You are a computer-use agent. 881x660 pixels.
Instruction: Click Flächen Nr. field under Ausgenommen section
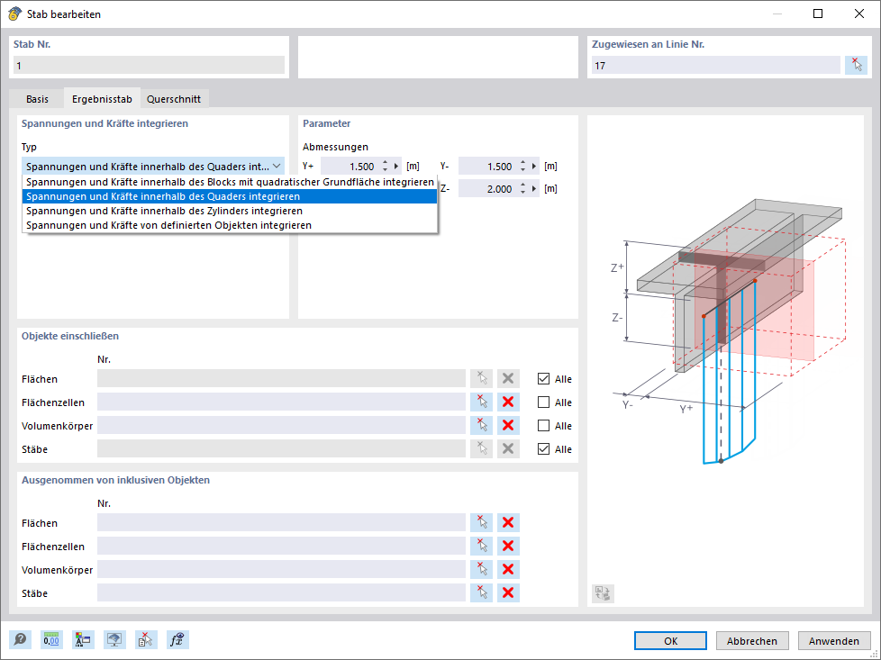[281, 522]
